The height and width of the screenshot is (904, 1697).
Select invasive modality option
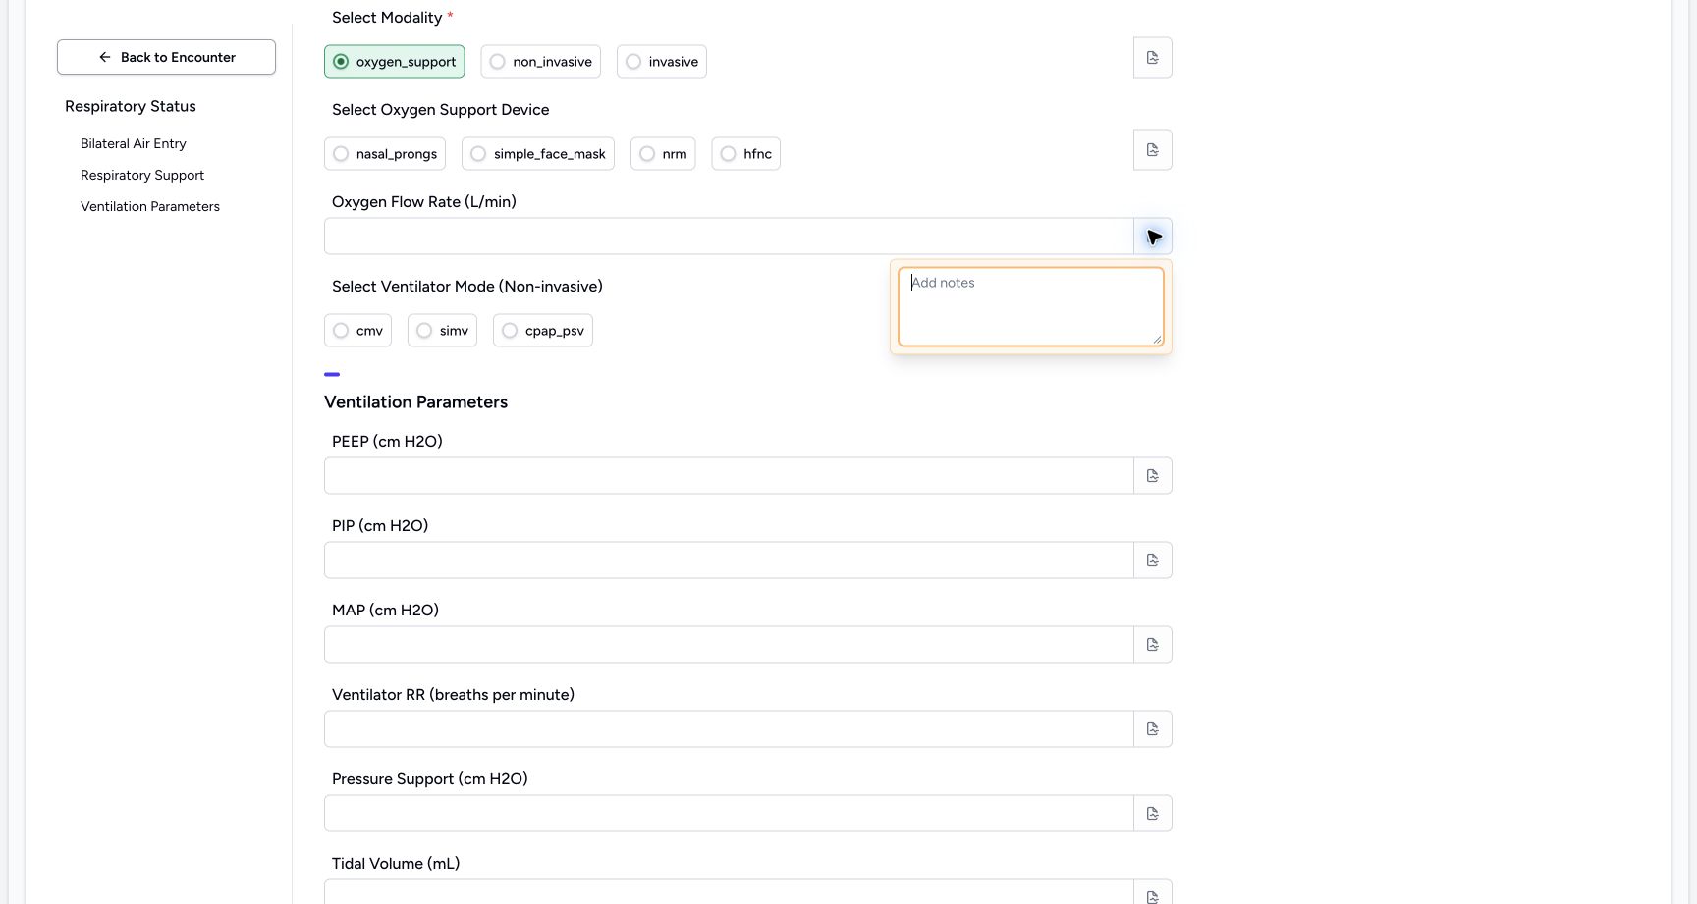(x=662, y=62)
